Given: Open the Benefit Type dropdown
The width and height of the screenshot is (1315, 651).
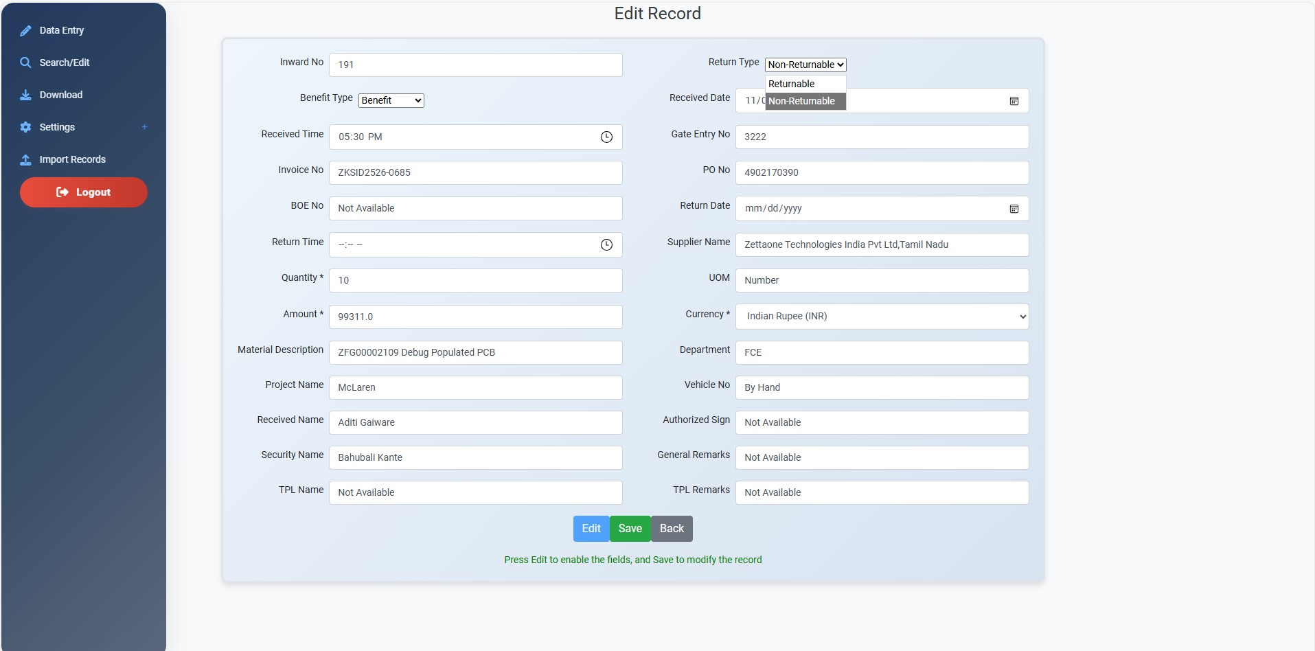Looking at the screenshot, I should (x=391, y=100).
